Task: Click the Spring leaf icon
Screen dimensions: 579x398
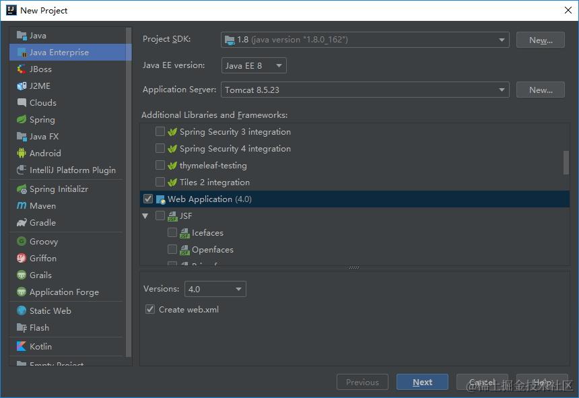Action: point(22,120)
